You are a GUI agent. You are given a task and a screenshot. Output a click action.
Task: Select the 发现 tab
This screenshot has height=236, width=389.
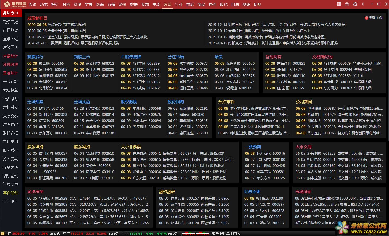(168, 5)
